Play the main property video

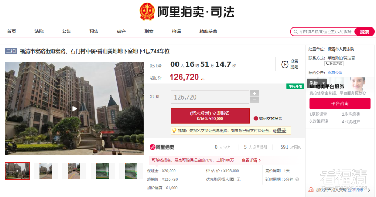(75, 109)
